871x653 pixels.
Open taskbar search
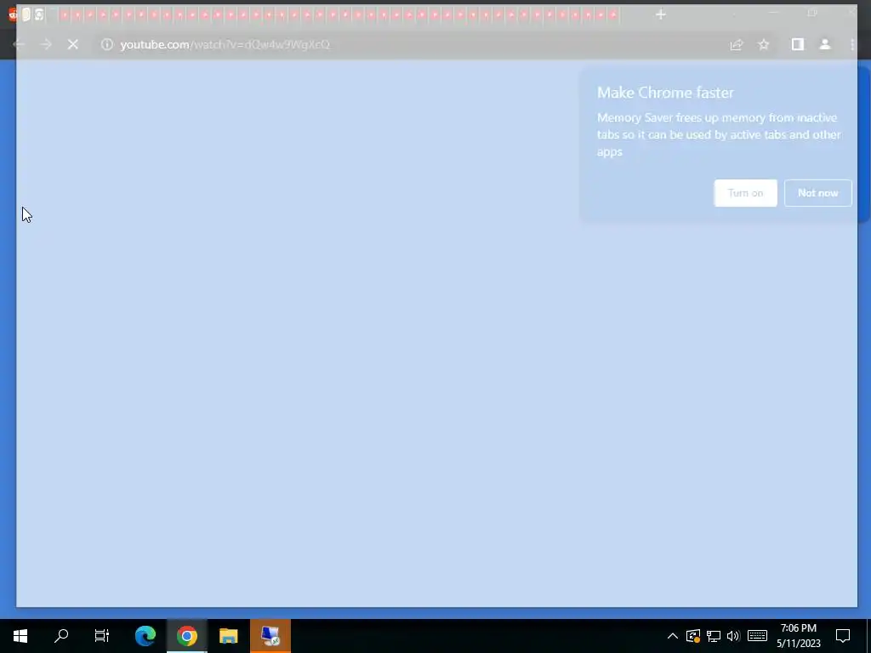coord(61,636)
